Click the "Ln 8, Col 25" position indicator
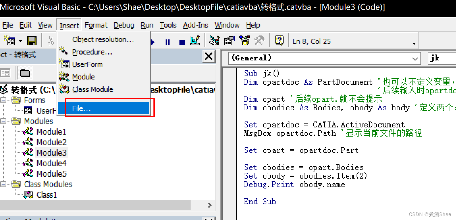The width and height of the screenshot is (456, 220). click(x=311, y=41)
